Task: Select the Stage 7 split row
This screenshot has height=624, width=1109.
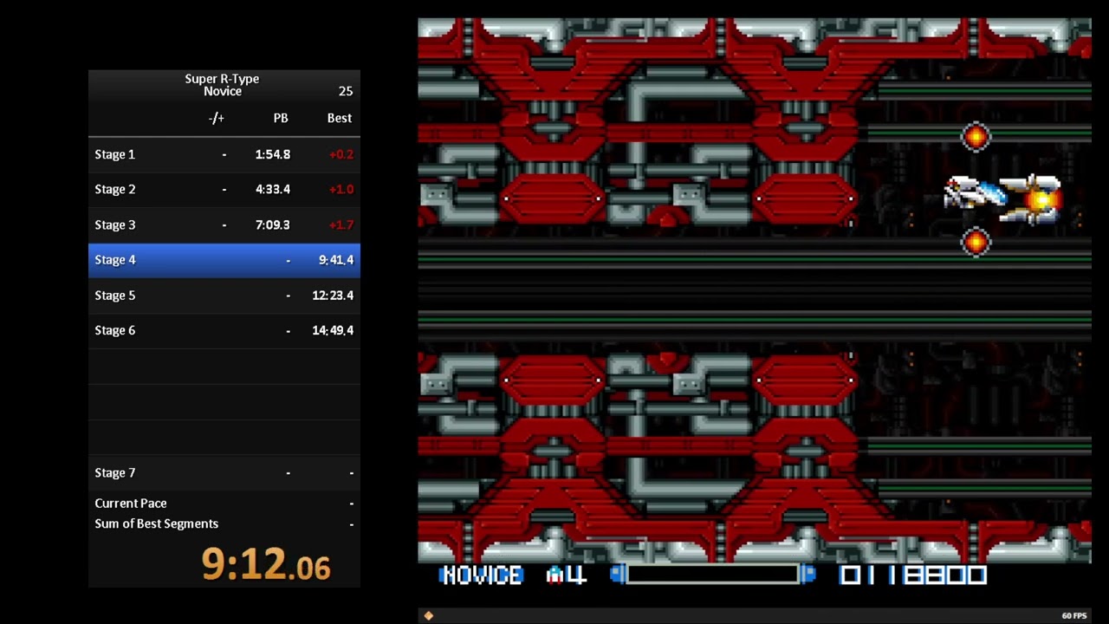Action: coord(224,472)
